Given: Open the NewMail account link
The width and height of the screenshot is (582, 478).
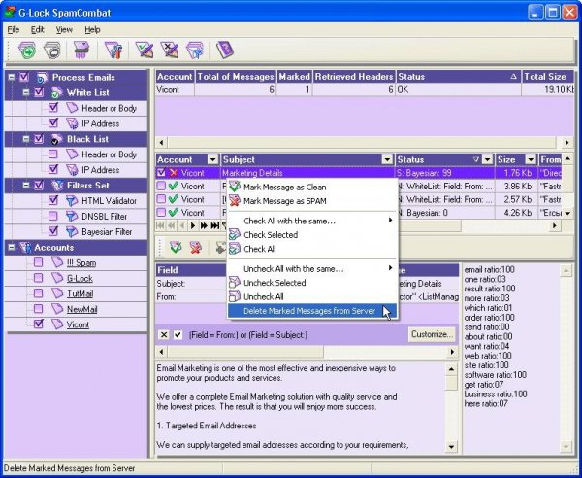Looking at the screenshot, I should pos(82,309).
